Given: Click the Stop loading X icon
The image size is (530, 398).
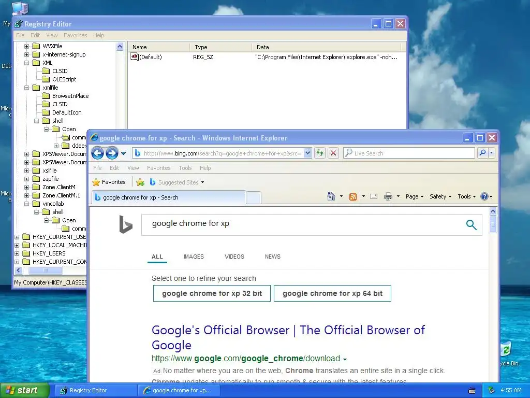Looking at the screenshot, I should point(333,153).
